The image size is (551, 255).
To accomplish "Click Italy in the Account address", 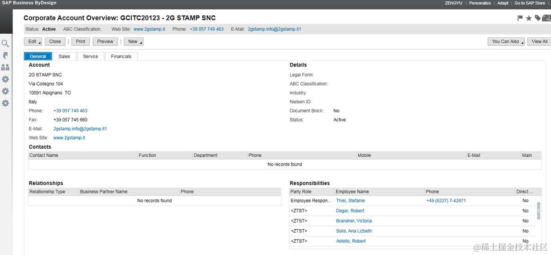I will coord(33,102).
